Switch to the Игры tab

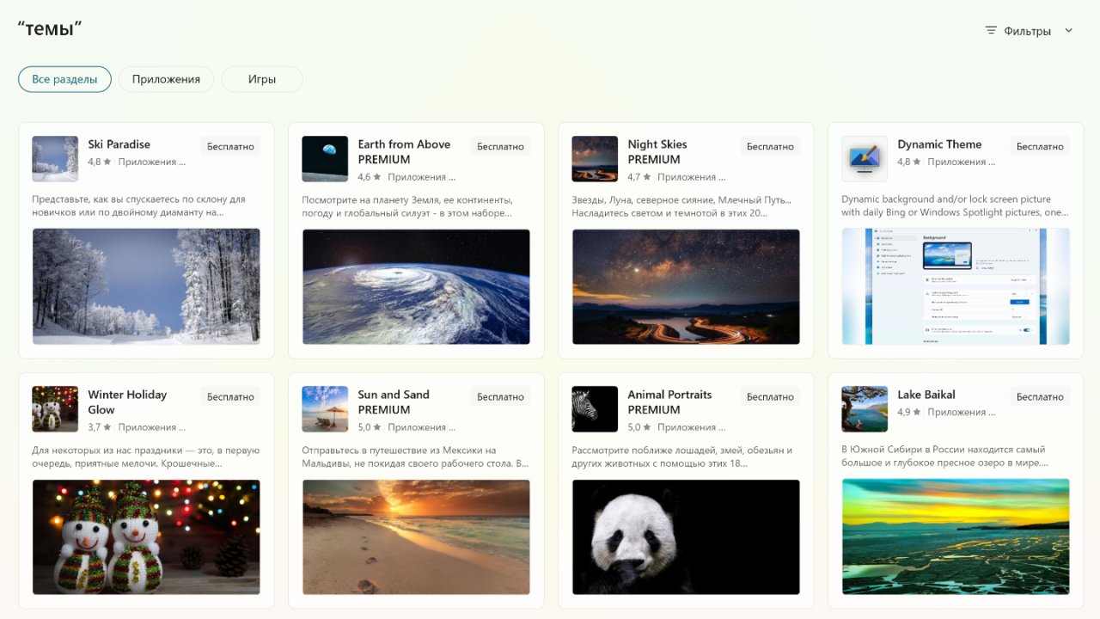pyautogui.click(x=262, y=79)
